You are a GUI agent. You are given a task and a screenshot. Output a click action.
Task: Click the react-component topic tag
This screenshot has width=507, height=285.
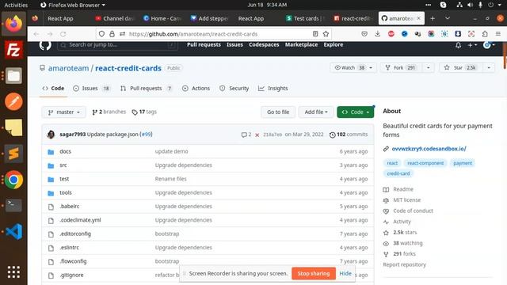click(x=425, y=163)
